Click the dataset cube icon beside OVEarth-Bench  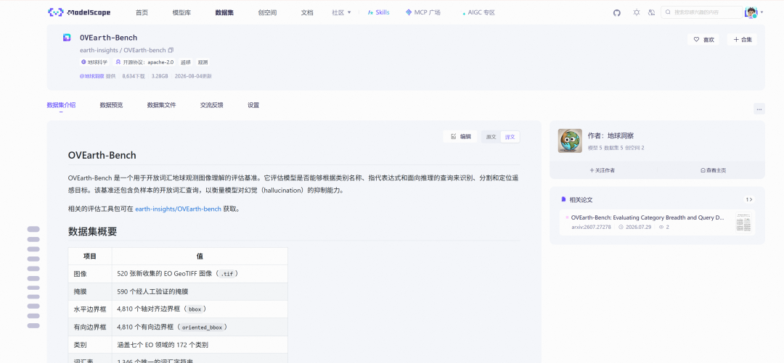pyautogui.click(x=67, y=38)
